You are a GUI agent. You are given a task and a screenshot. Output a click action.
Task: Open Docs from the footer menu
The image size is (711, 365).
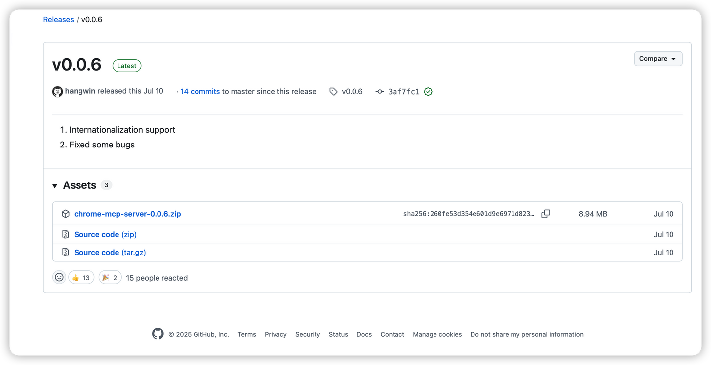click(x=364, y=334)
